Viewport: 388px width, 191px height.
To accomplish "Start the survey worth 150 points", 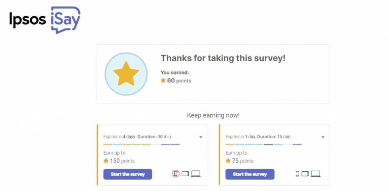I will pos(128,174).
